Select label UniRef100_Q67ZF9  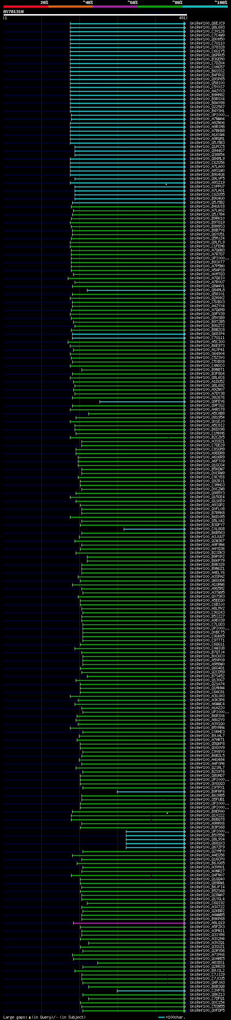[x=207, y=847]
